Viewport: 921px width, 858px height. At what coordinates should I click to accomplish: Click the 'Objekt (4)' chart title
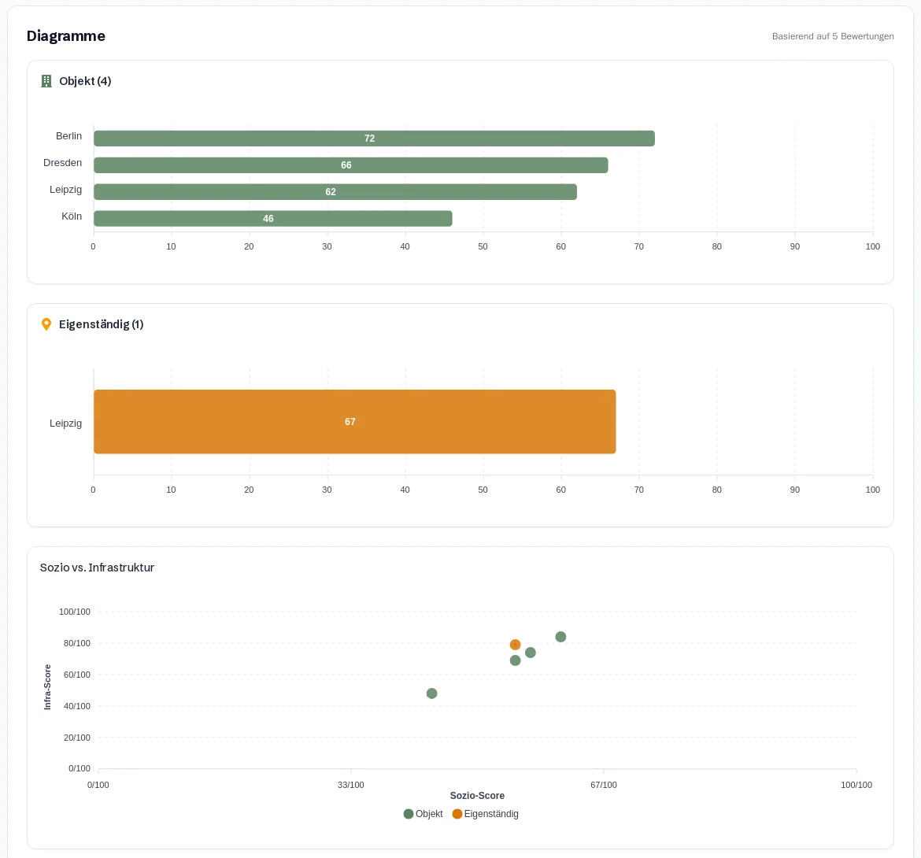(85, 81)
